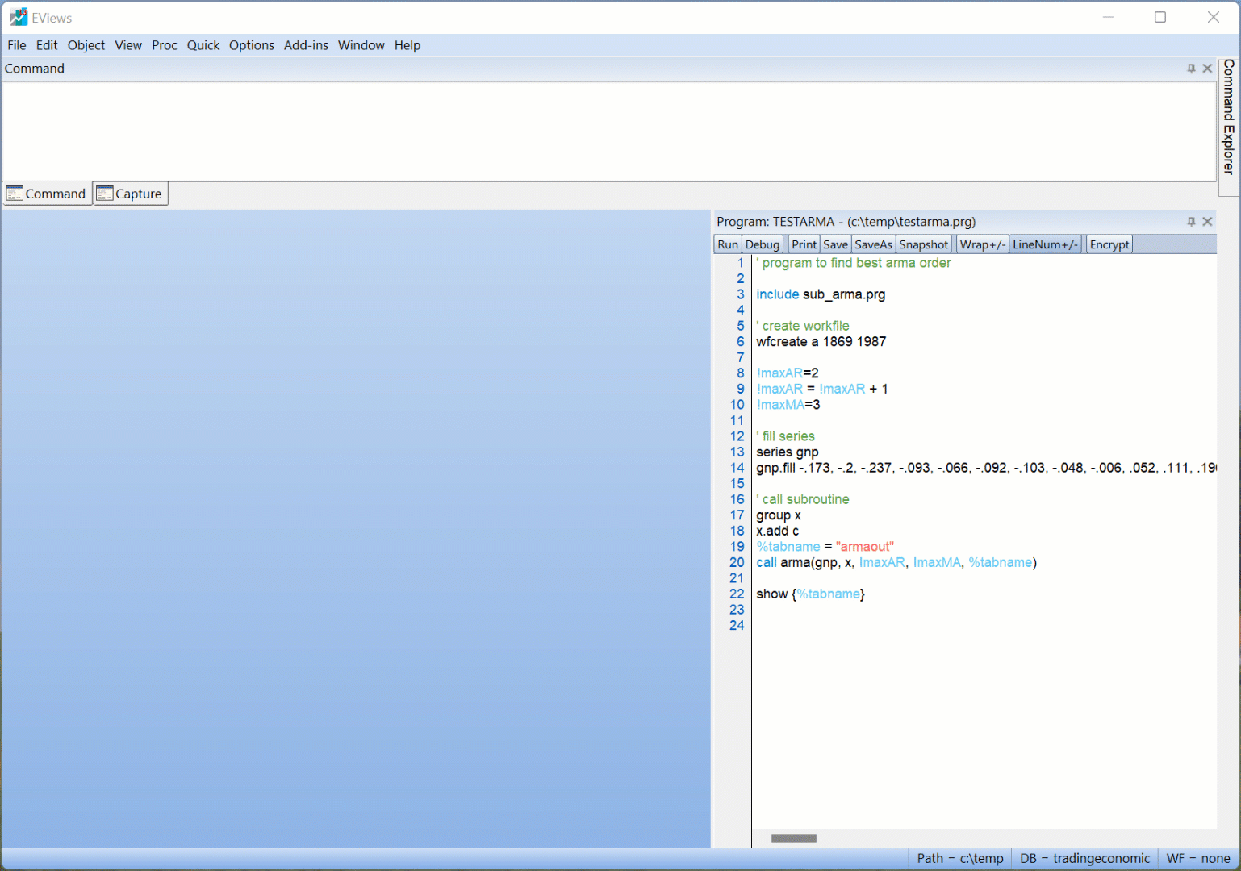1241x871 pixels.
Task: Open the Window menu
Action: point(361,45)
